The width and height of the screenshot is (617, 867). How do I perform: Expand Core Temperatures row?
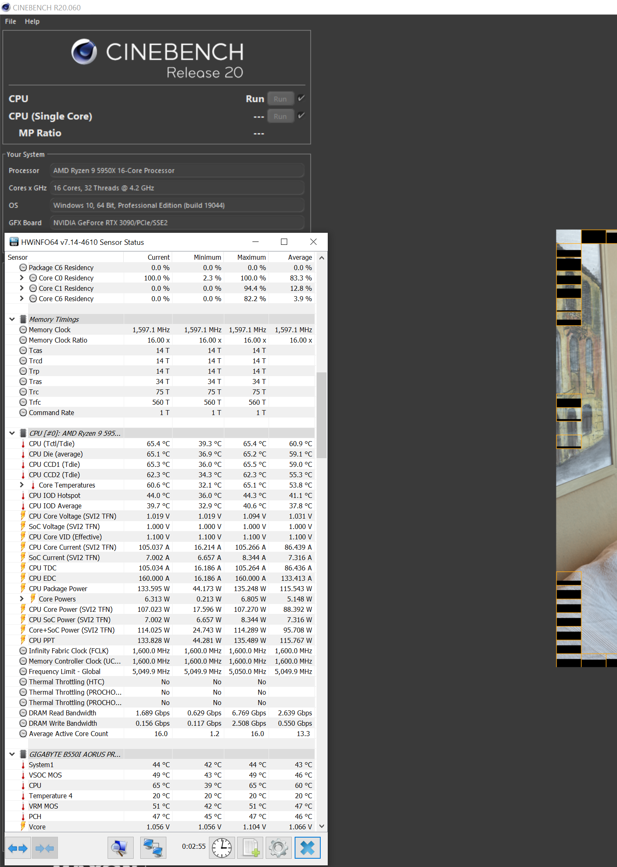pos(22,485)
